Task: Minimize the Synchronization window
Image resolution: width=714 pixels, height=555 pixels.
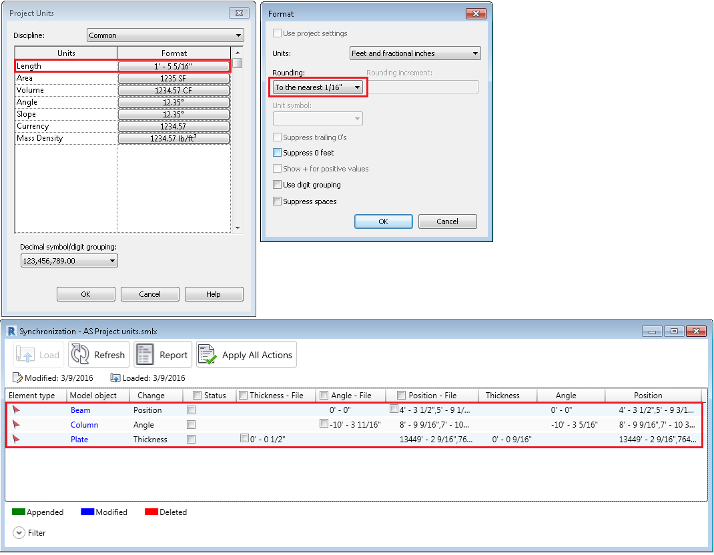Action: [x=652, y=331]
